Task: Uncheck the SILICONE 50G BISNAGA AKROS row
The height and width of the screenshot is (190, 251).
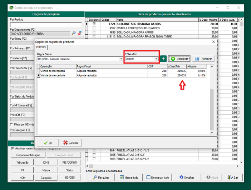Action: coord(94,24)
